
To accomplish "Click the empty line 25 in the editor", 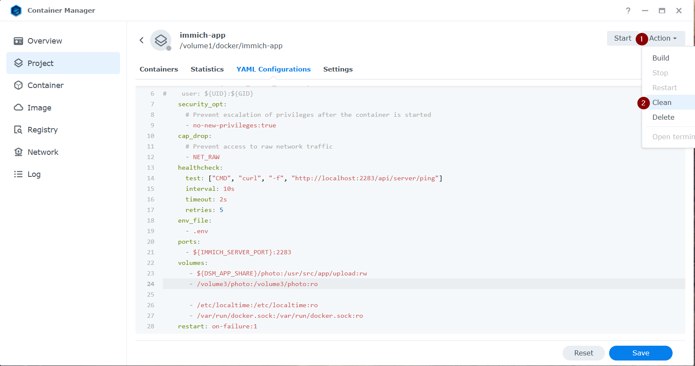I will click(424, 294).
